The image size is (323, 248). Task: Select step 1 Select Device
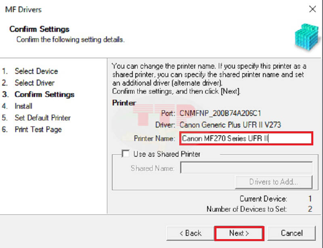(x=36, y=71)
